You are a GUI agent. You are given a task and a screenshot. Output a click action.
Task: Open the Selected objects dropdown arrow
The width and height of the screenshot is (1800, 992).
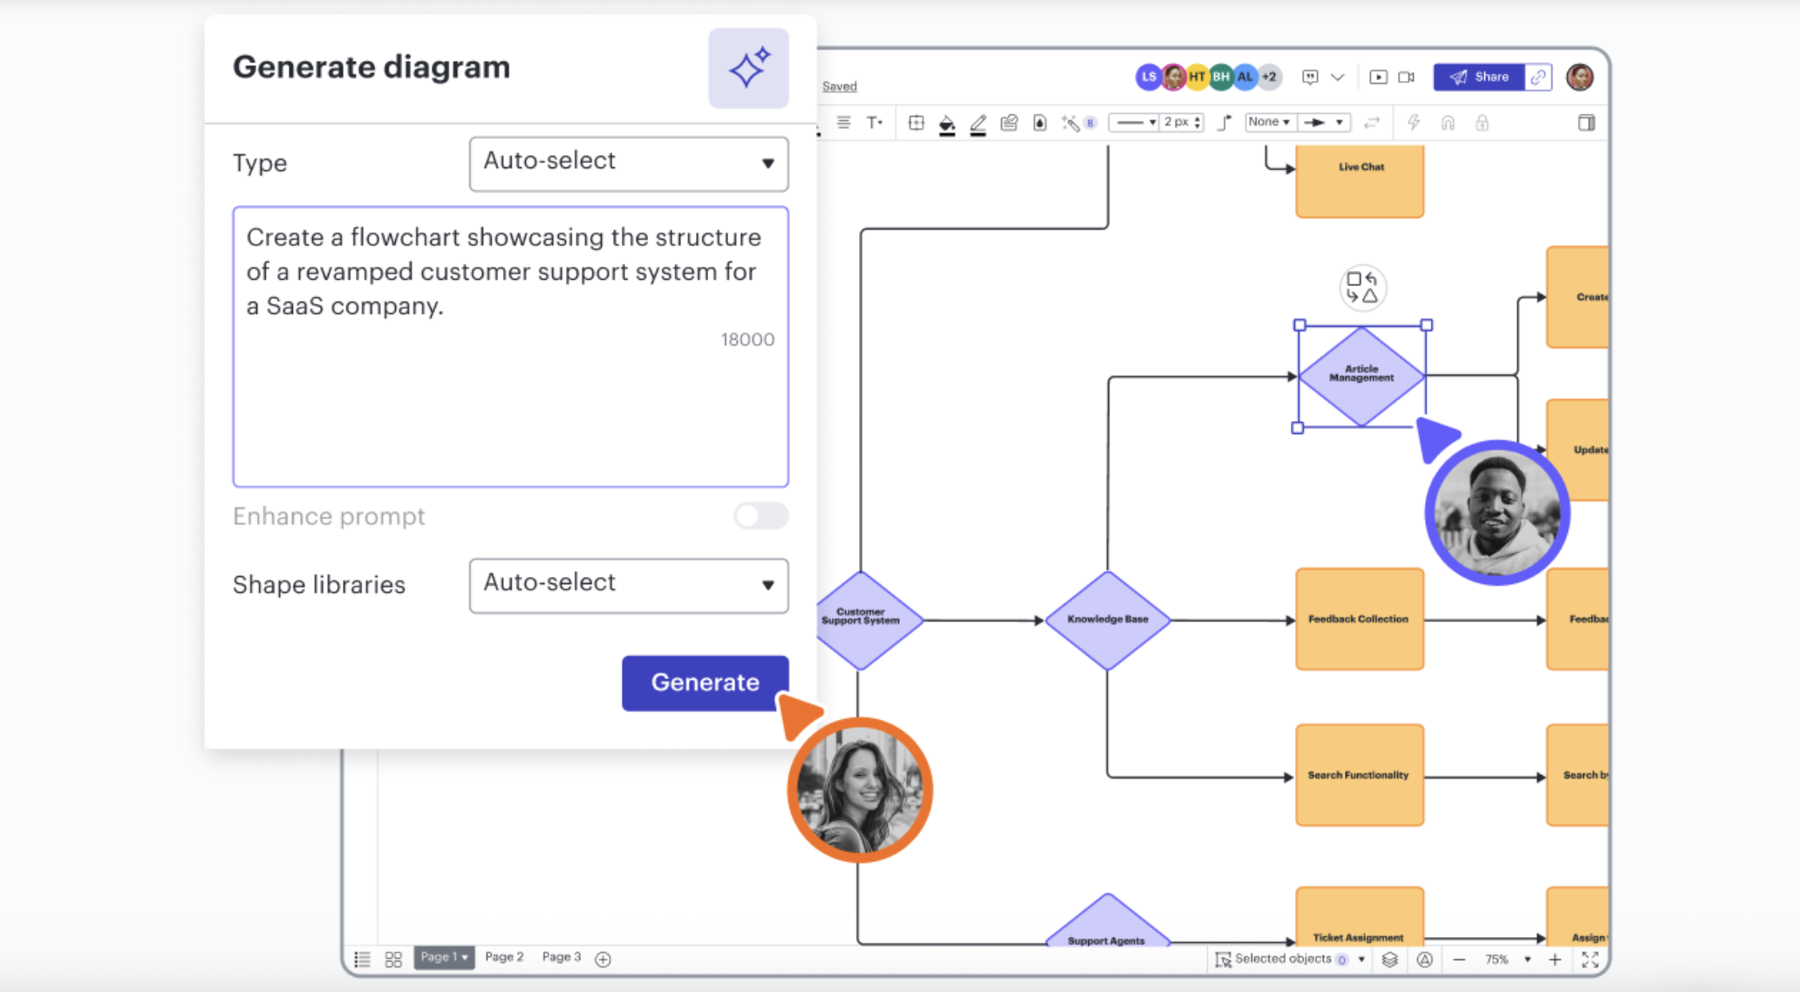pos(1361,959)
